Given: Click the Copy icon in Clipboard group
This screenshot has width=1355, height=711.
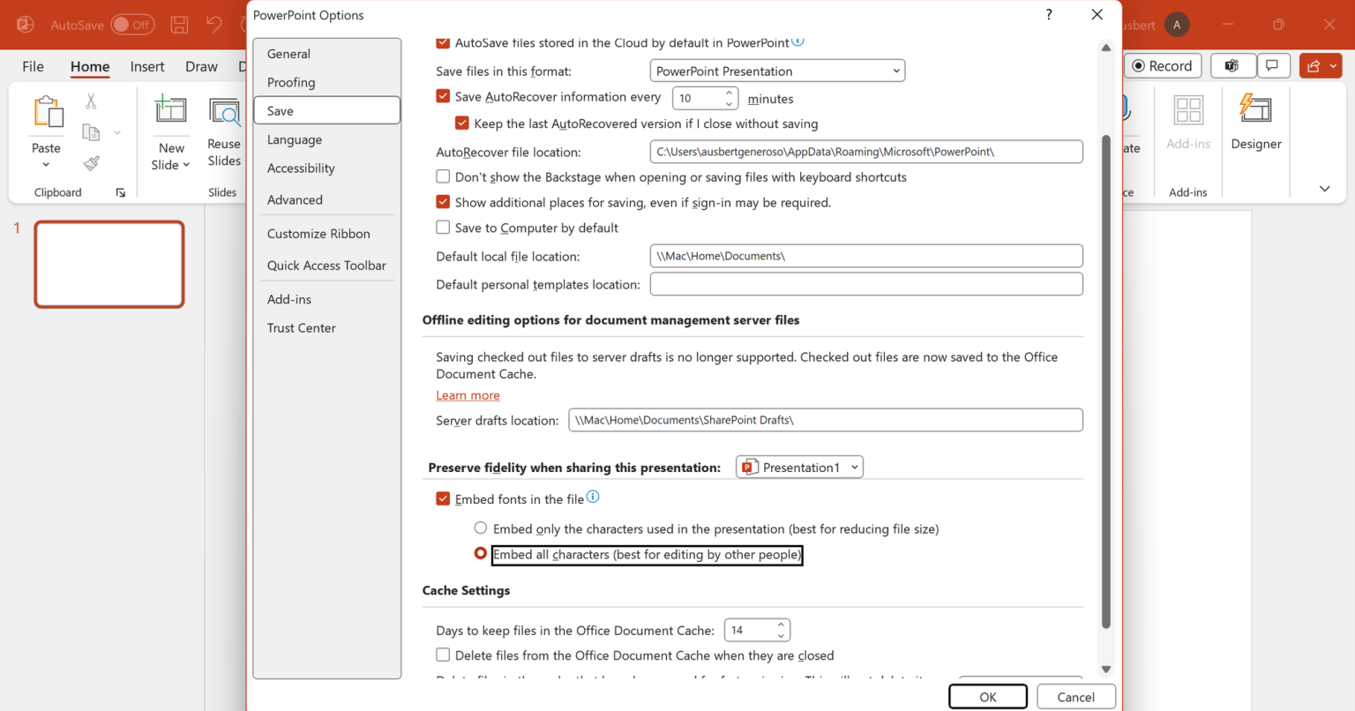Looking at the screenshot, I should (x=89, y=131).
